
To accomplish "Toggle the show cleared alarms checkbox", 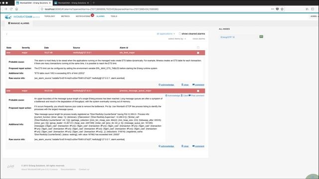I will pyautogui.click(x=180, y=34).
